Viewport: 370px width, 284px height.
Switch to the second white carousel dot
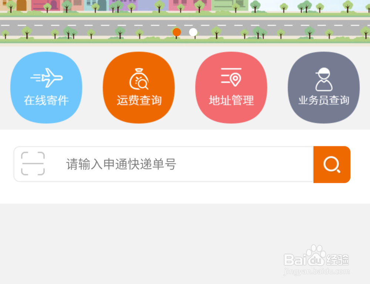tap(193, 32)
